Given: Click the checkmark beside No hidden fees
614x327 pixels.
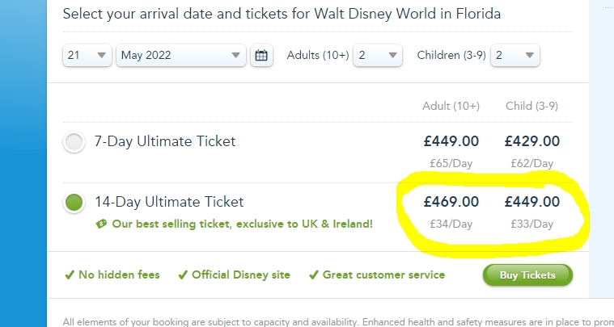Looking at the screenshot, I should 70,275.
